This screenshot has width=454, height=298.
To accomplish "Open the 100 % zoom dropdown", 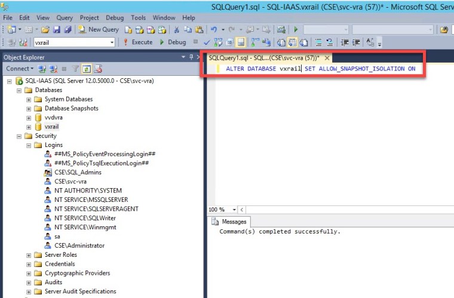I will pyautogui.click(x=234, y=210).
